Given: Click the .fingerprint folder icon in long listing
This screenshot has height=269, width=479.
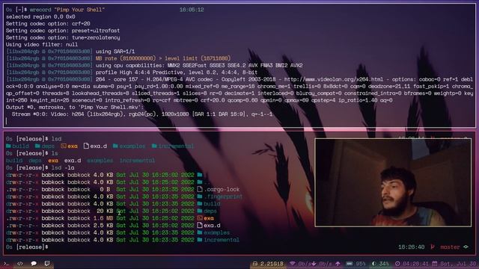Looking at the screenshot, I should (x=200, y=197).
